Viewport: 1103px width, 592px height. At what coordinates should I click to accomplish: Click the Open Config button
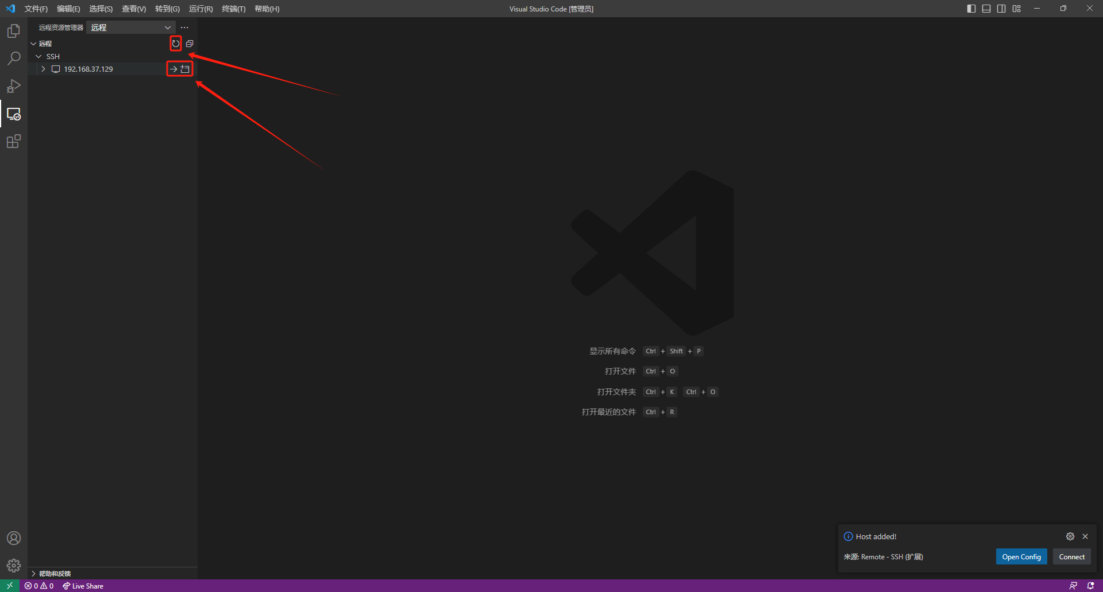pos(1021,556)
